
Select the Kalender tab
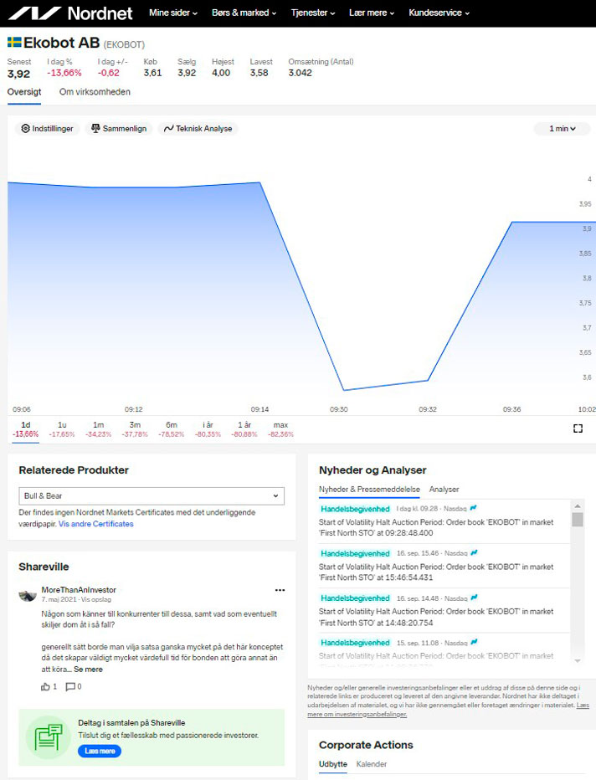371,764
